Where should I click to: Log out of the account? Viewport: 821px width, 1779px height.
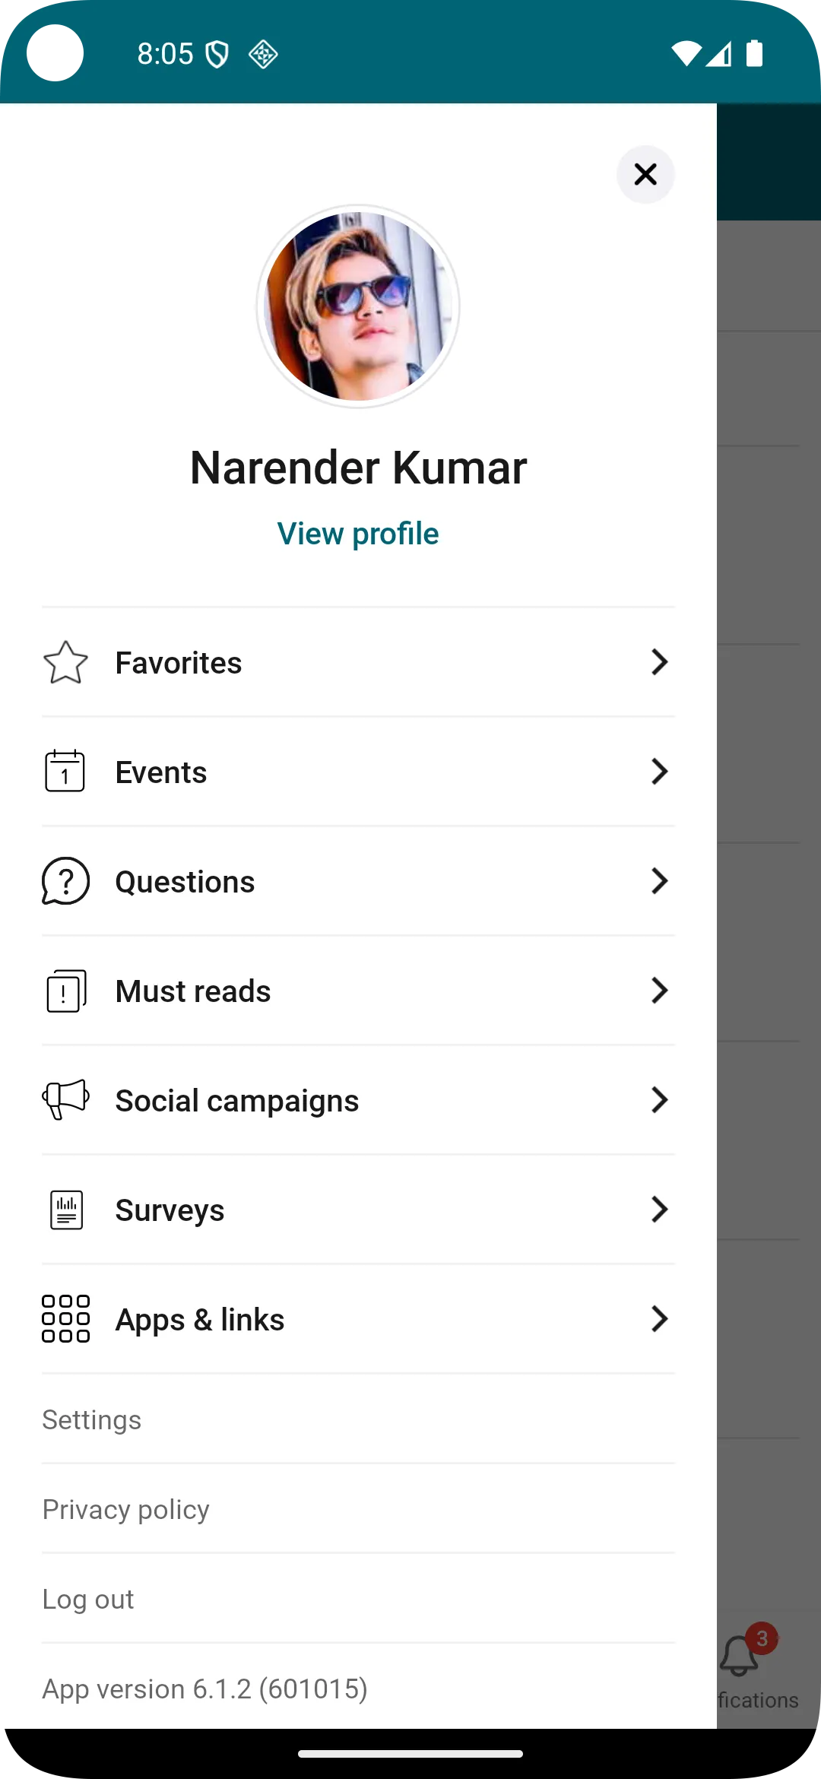point(88,1600)
